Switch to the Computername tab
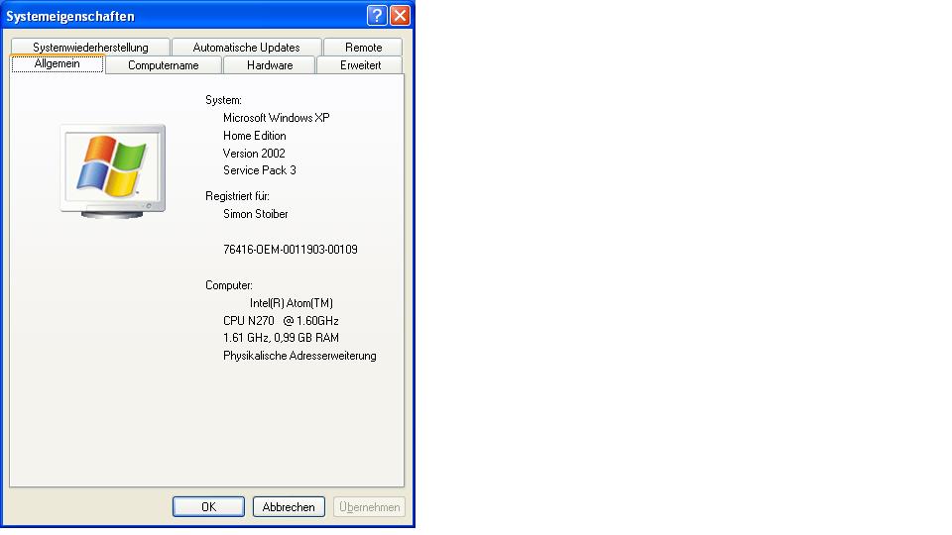 (164, 65)
